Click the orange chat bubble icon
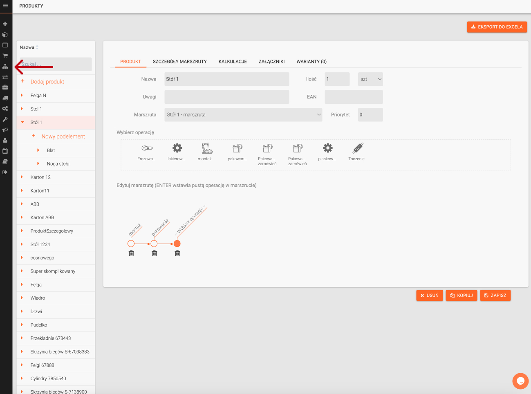531x394 pixels. [x=520, y=381]
